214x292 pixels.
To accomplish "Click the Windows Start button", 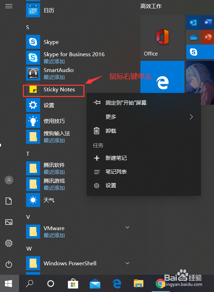I will pyautogui.click(x=9, y=284).
